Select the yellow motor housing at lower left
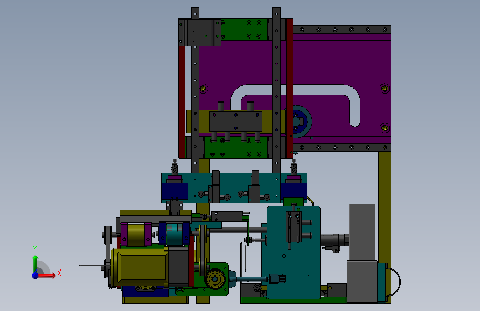480x311 pixels. (x=140, y=267)
